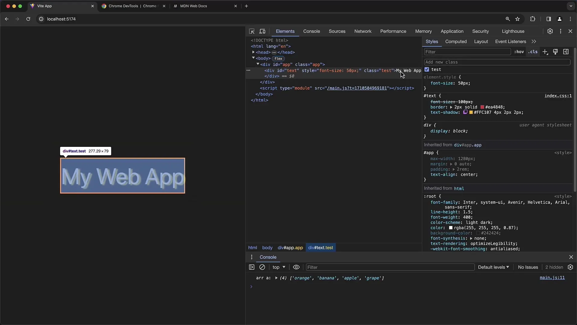This screenshot has height=325, width=577.
Task: Click the filter input field in Styles
Action: point(467,51)
